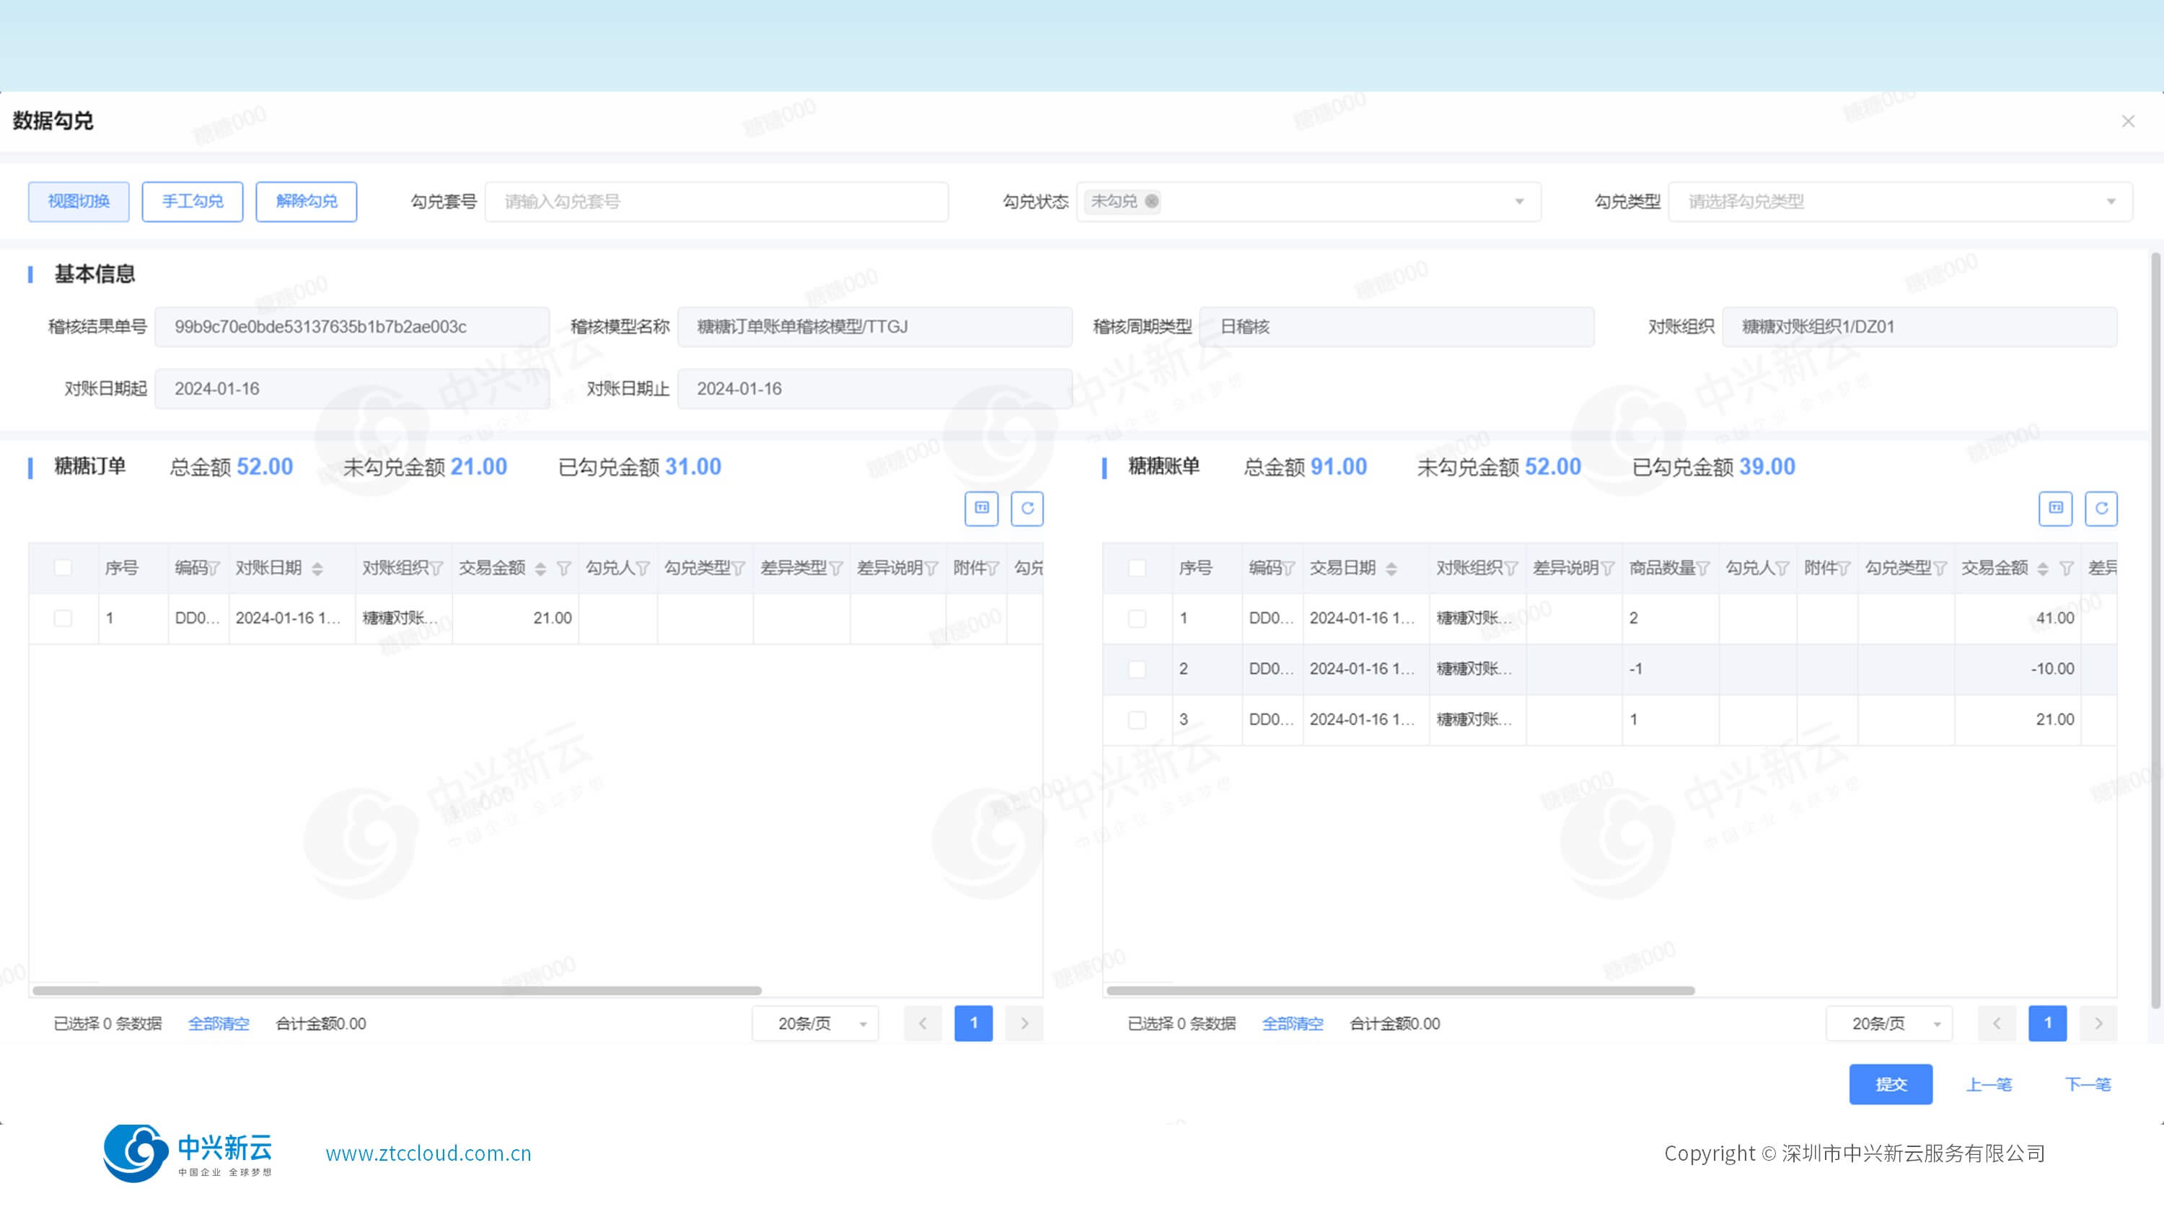Sort 对账日期 column in 糖糖订单 table
The image size is (2164, 1217).
[x=317, y=568]
